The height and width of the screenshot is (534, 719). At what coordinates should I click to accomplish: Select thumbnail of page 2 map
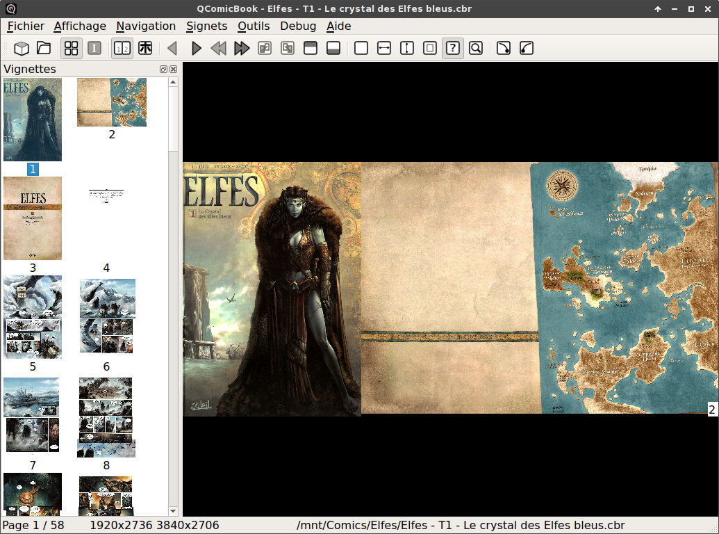tap(112, 102)
